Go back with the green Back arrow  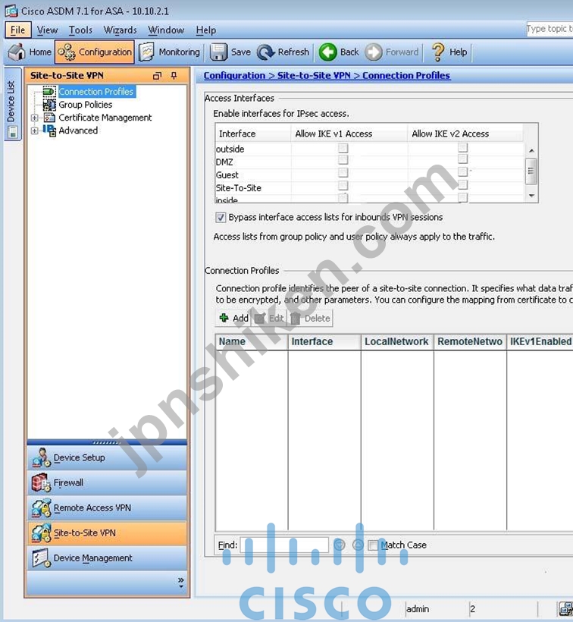[x=339, y=52]
